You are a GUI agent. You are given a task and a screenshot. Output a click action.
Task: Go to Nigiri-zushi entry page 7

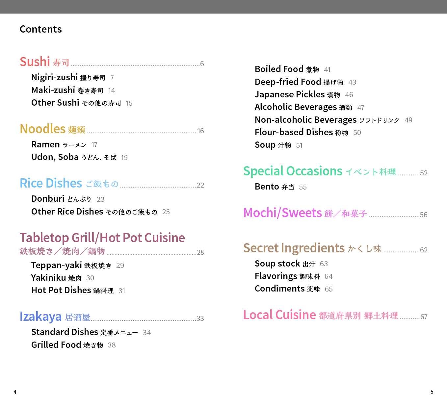pos(72,77)
